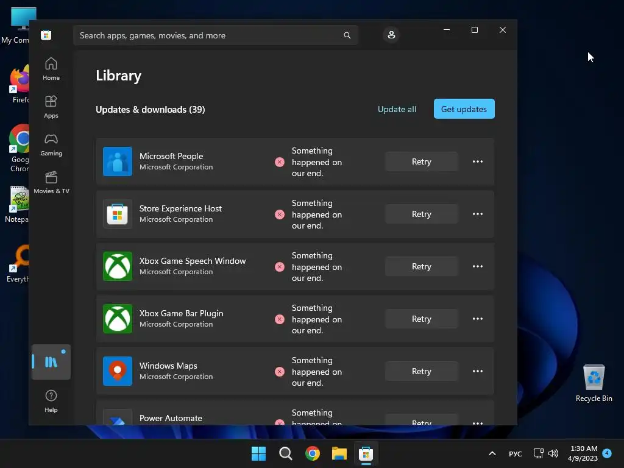Retry the Store Experience Host update

[x=422, y=214]
